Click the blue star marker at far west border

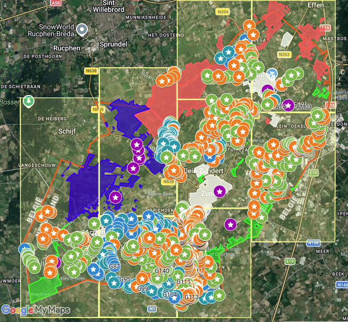(24, 249)
